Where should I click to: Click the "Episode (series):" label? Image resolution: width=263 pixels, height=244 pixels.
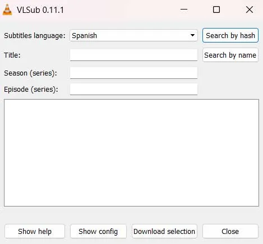click(x=31, y=90)
